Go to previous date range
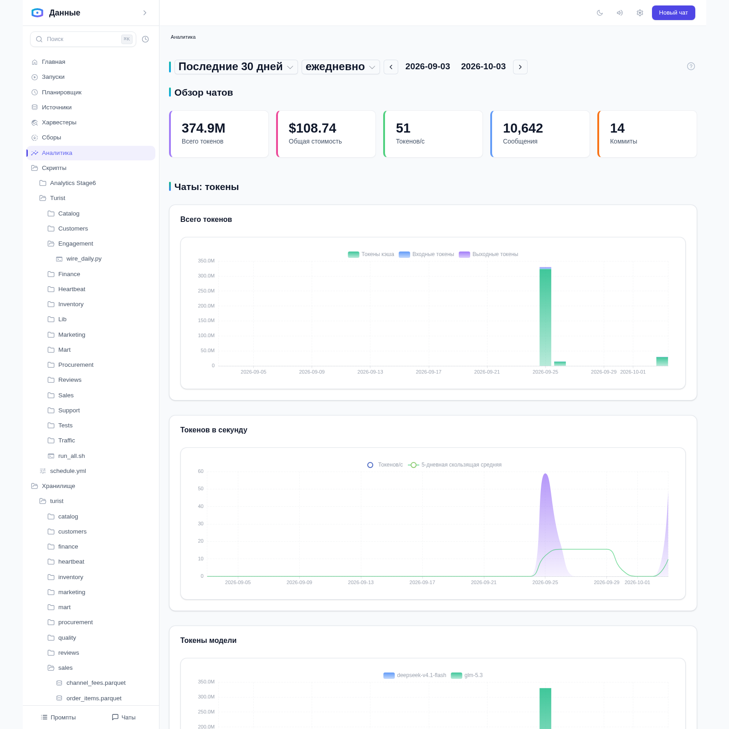The height and width of the screenshot is (729, 729). tap(391, 67)
